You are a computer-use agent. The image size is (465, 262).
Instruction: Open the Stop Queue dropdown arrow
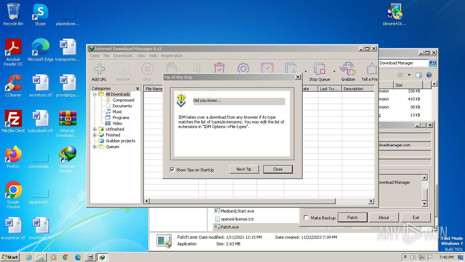pos(334,72)
